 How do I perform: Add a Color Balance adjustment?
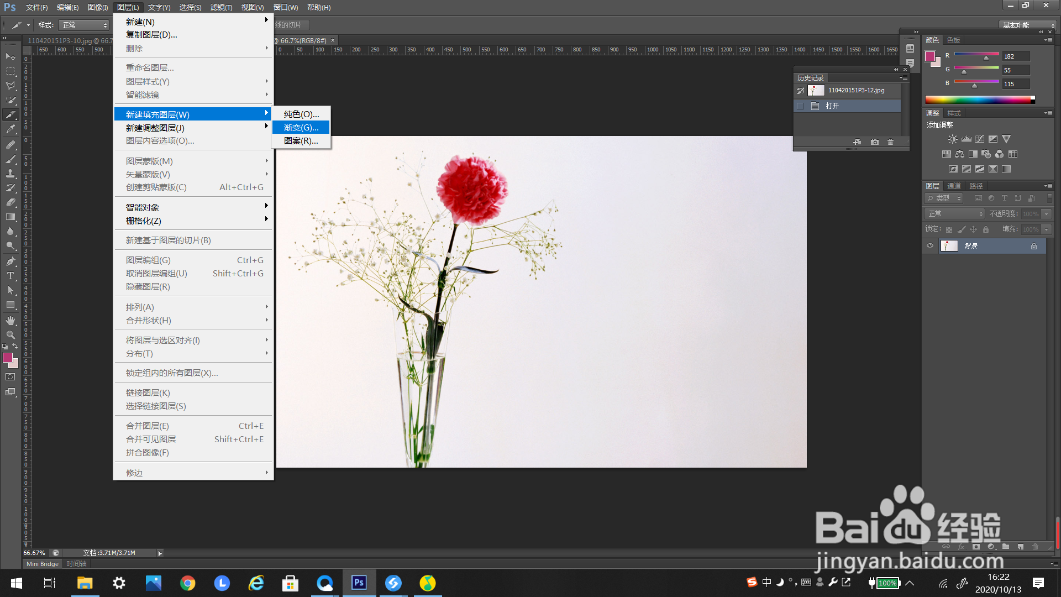coord(959,154)
